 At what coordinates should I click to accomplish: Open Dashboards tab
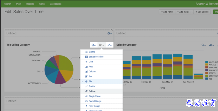[56, 4]
